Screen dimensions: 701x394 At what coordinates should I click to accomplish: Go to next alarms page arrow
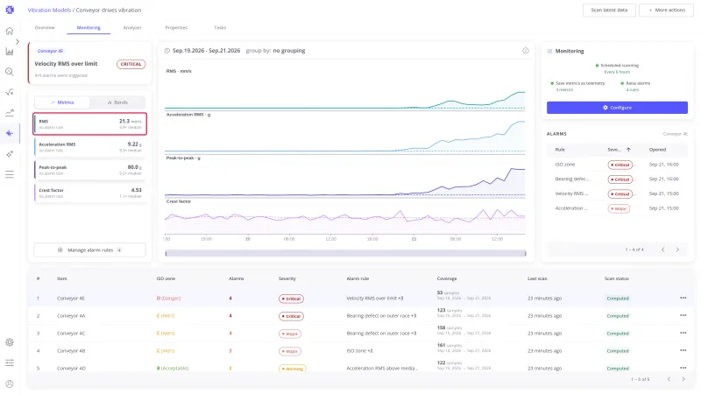click(x=677, y=250)
